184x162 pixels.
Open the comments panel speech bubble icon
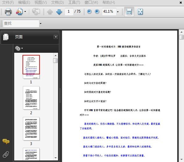(x=6, y=141)
